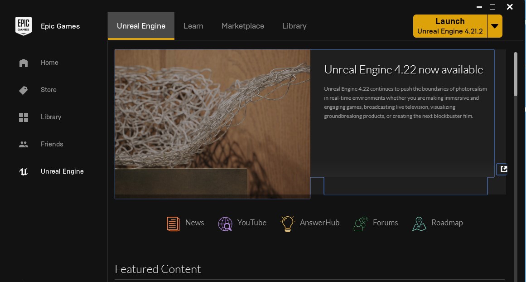Switch to the Marketplace tab
Image resolution: width=526 pixels, height=282 pixels.
point(242,26)
